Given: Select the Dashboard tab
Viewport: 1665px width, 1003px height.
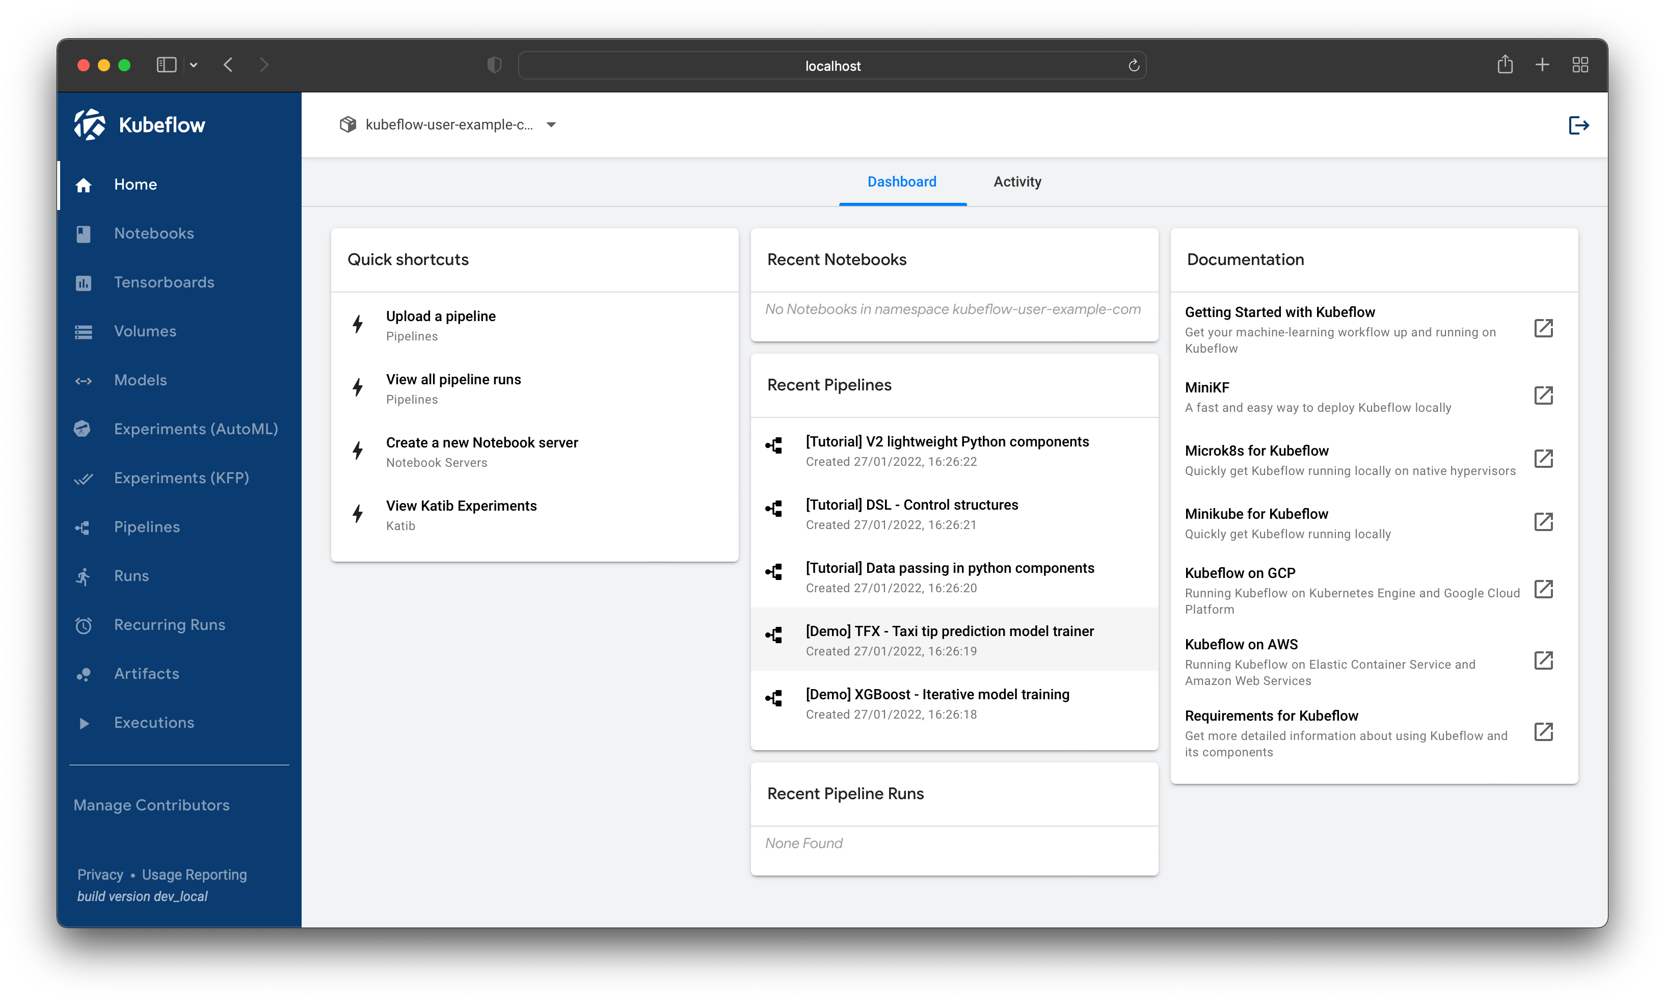Looking at the screenshot, I should click(x=901, y=181).
